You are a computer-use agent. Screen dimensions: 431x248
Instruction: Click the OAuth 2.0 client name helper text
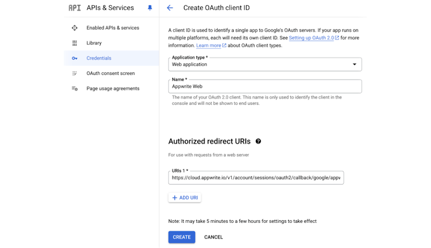click(257, 100)
